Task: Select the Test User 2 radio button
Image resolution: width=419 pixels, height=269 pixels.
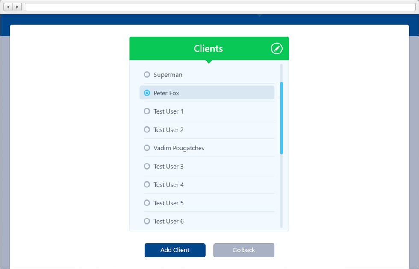Action: [147, 129]
